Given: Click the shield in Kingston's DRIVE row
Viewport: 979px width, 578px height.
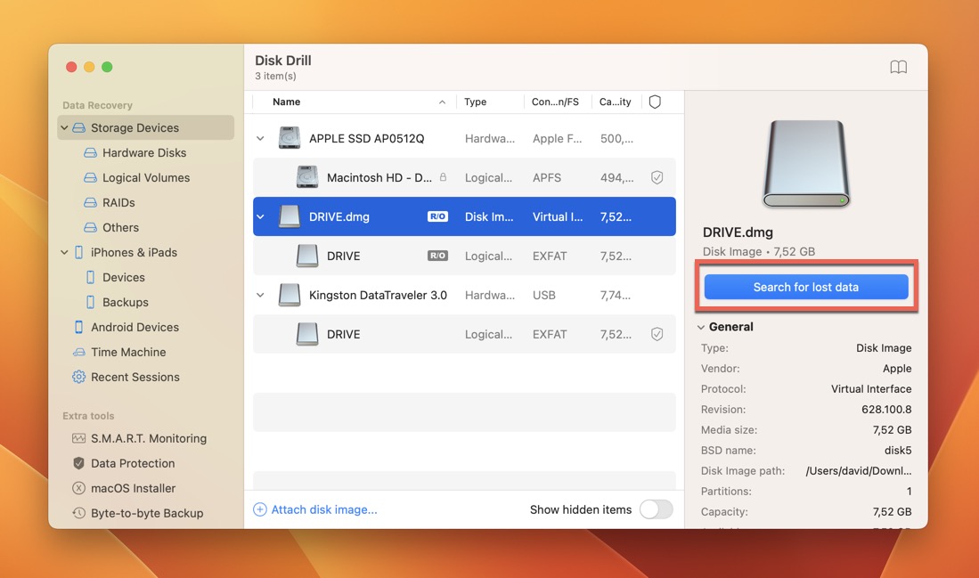Looking at the screenshot, I should tap(657, 334).
